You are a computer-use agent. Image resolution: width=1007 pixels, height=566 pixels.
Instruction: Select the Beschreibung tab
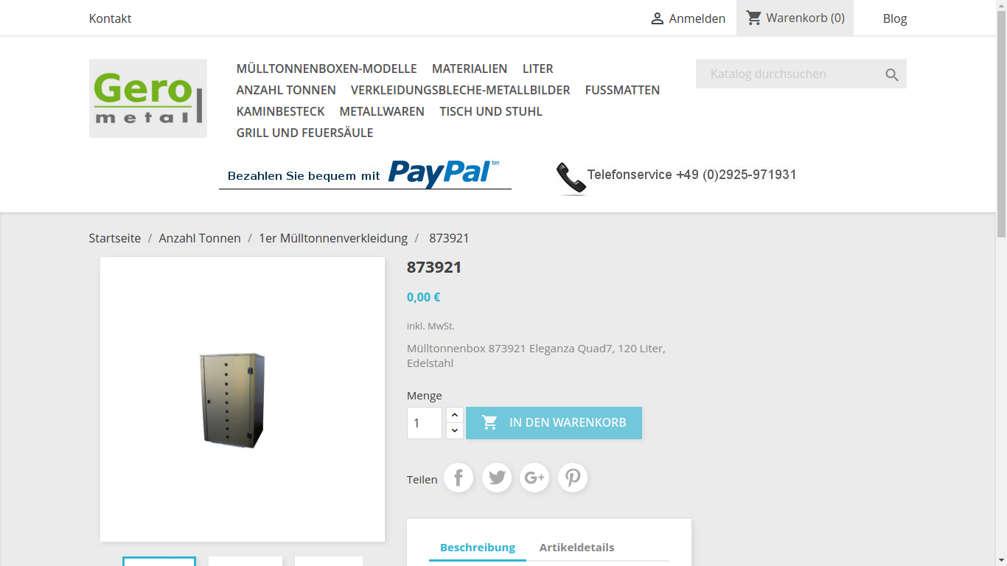[478, 548]
